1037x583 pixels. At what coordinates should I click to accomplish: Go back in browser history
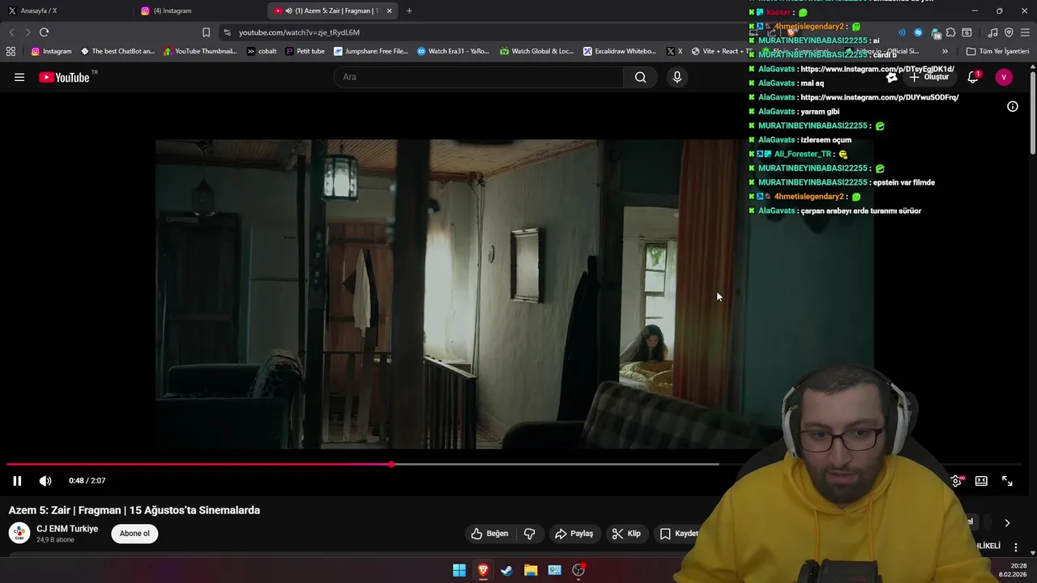pyautogui.click(x=11, y=32)
